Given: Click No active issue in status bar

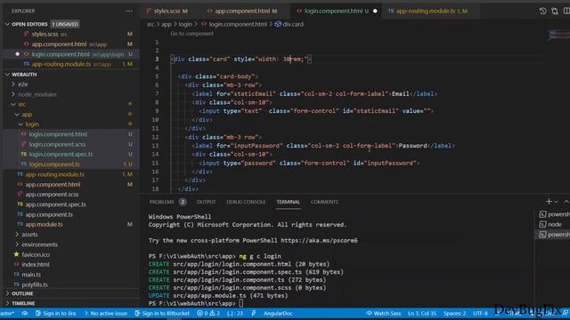Looking at the screenshot, I should [x=105, y=313].
